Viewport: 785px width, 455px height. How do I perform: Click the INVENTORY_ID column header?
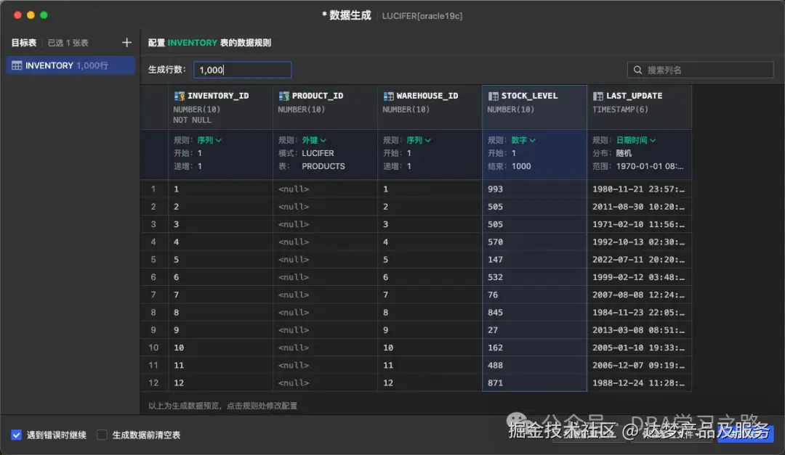tap(220, 107)
